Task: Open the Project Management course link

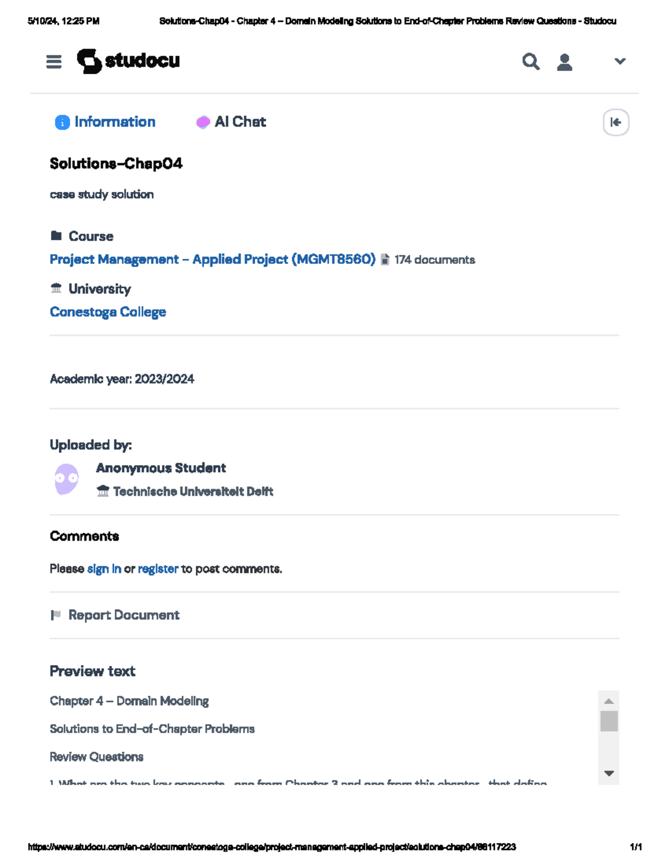Action: [212, 259]
